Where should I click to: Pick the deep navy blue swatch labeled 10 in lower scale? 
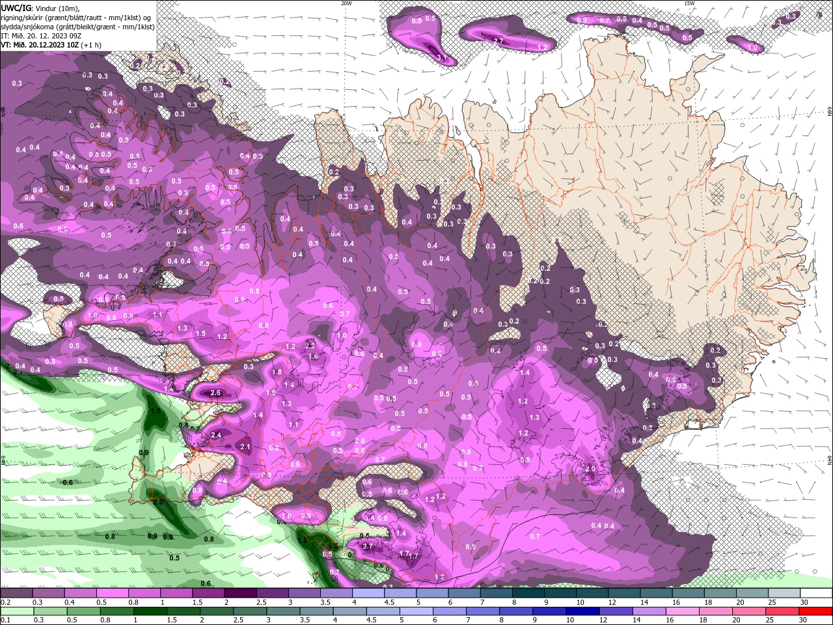[582, 611]
